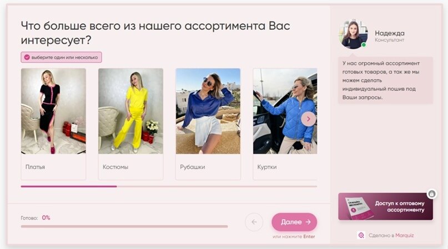
Task: Click the carousel next arrow on jackets image
Action: [309, 119]
